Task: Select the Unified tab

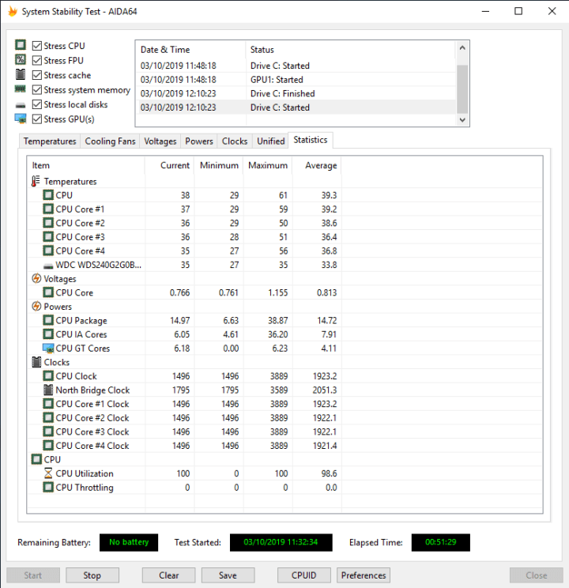Action: click(270, 141)
